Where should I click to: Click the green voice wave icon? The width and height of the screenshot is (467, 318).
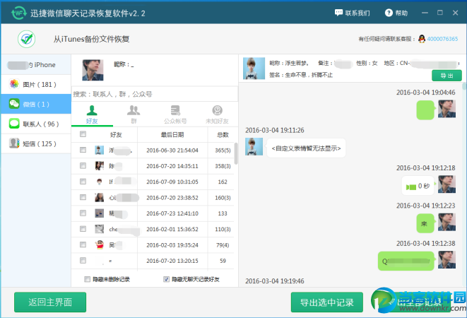pyautogui.click(x=411, y=187)
